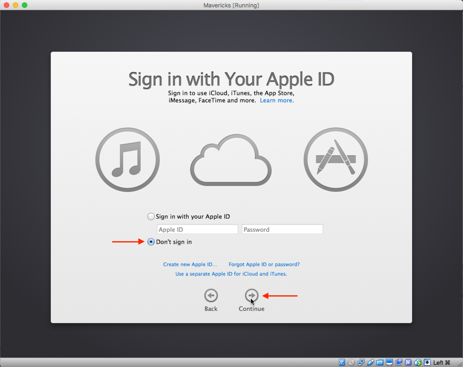Click the Back arrow icon
The image size is (463, 367).
[x=211, y=295]
